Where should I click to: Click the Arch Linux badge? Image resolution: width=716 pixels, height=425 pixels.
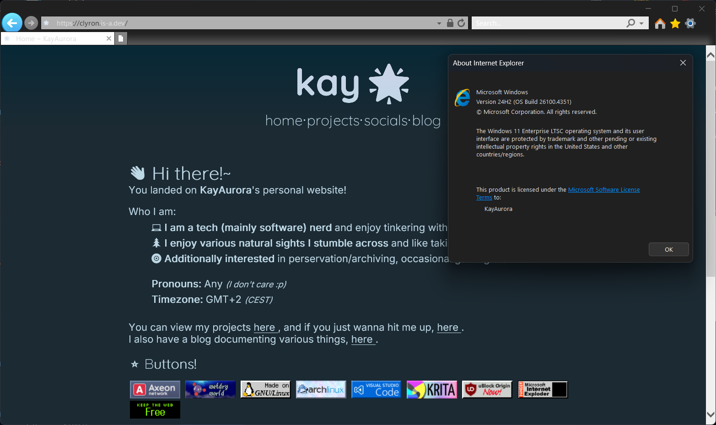pos(321,389)
